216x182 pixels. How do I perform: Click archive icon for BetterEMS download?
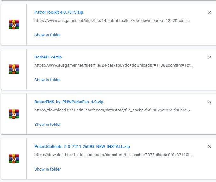tap(14, 114)
